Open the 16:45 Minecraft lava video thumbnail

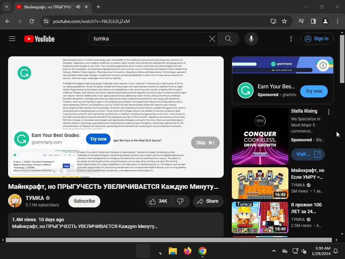click(x=260, y=183)
